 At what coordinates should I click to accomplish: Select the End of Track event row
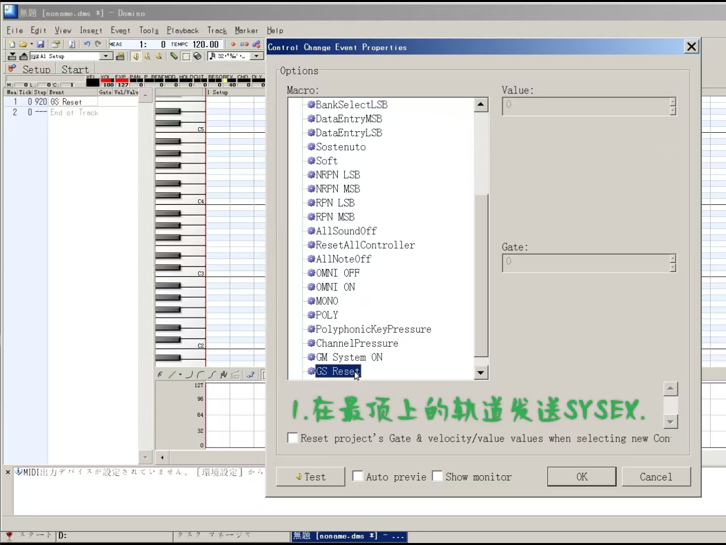click(71, 113)
